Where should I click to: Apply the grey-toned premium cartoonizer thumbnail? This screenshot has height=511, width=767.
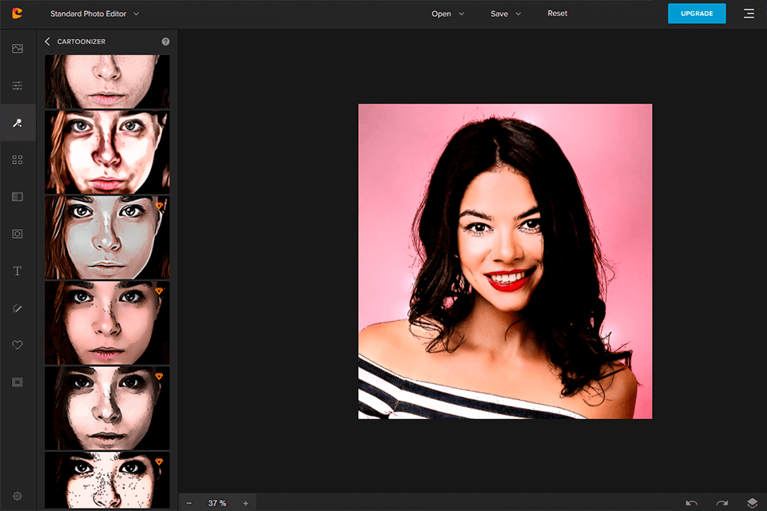click(107, 236)
